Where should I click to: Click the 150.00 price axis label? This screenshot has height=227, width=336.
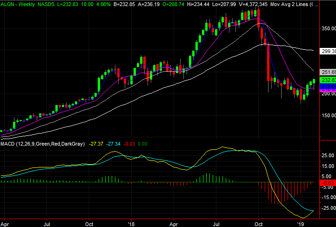coord(328,116)
